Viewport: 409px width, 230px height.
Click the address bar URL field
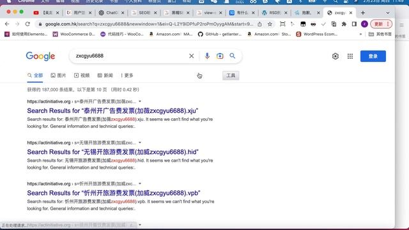coord(149,24)
